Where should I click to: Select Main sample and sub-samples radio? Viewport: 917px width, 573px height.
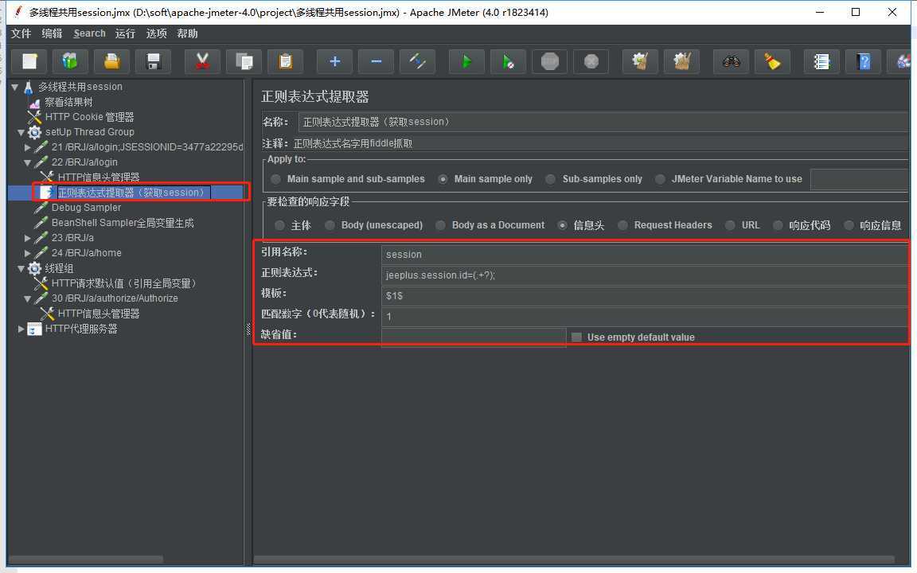(x=275, y=179)
